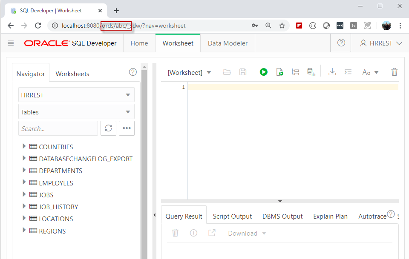
Task: Open the browser zoom indicator
Action: point(268,26)
